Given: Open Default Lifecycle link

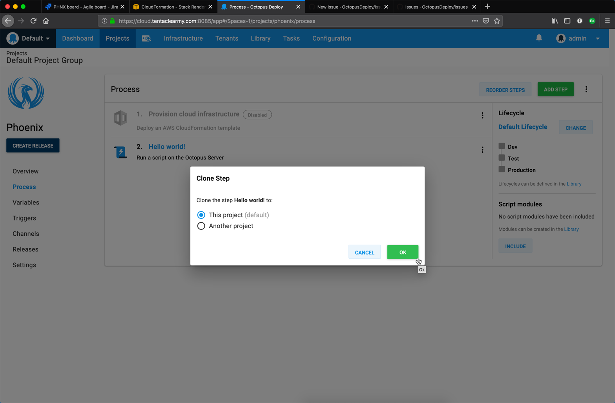Looking at the screenshot, I should [x=523, y=127].
